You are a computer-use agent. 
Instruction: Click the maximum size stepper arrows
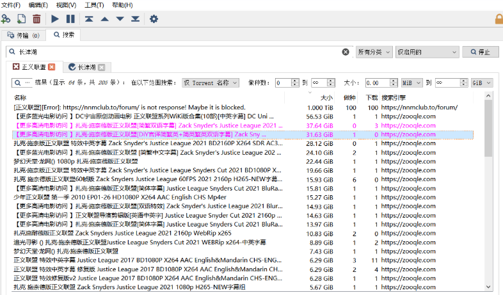463,83
